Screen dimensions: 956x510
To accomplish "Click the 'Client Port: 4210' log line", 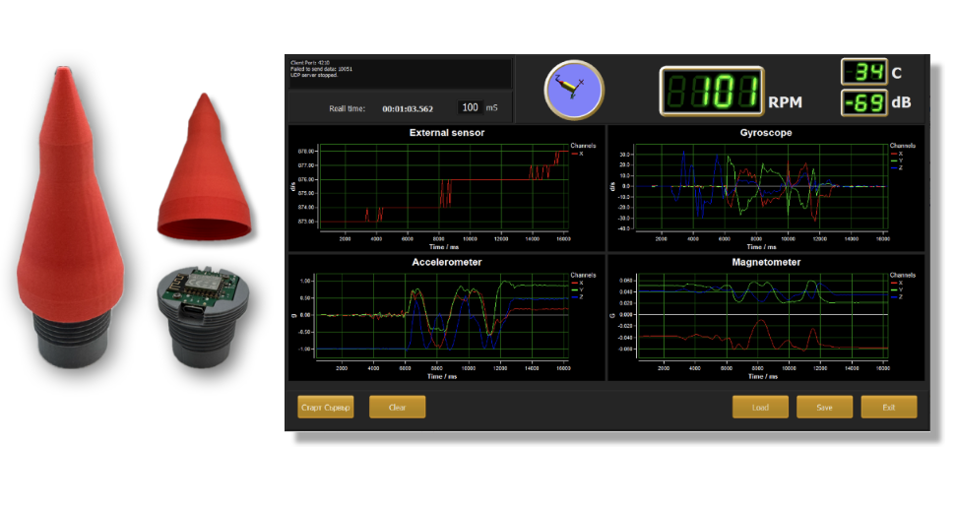I will click(310, 63).
